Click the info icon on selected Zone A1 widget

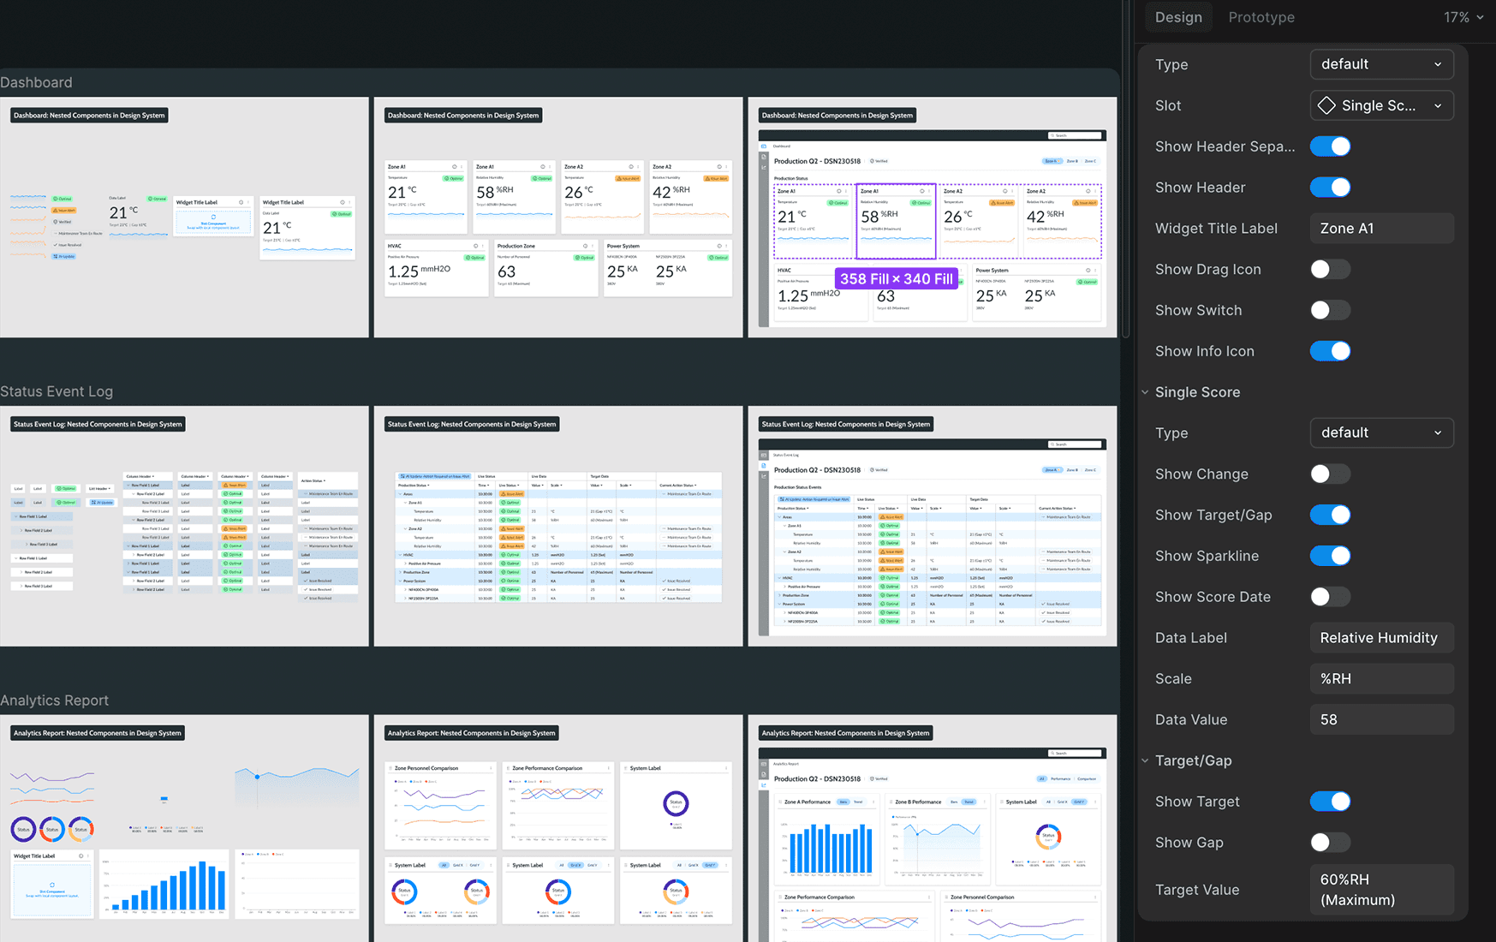[922, 191]
